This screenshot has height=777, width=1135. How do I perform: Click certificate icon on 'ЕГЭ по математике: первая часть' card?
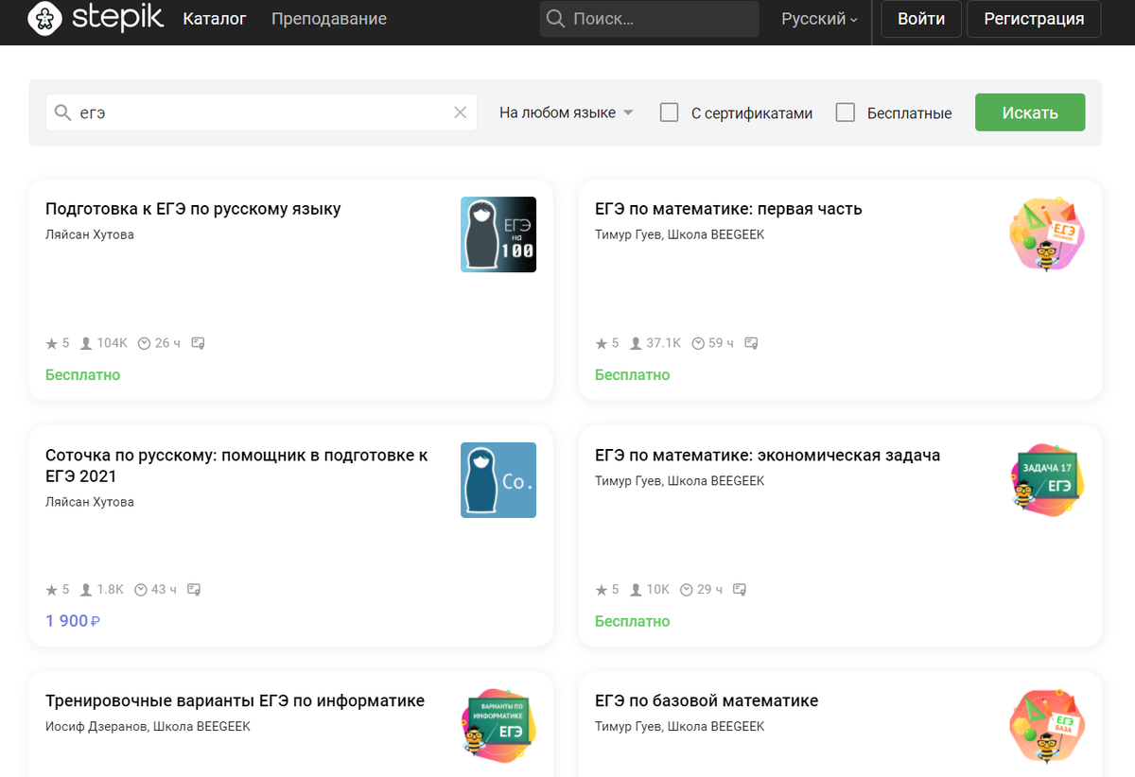[752, 343]
